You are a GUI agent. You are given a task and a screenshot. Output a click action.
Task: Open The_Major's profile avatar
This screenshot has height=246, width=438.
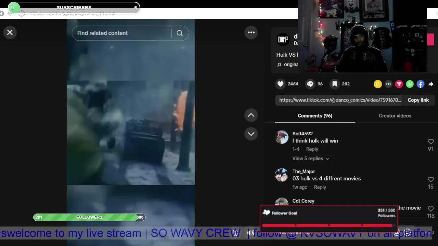(x=282, y=175)
